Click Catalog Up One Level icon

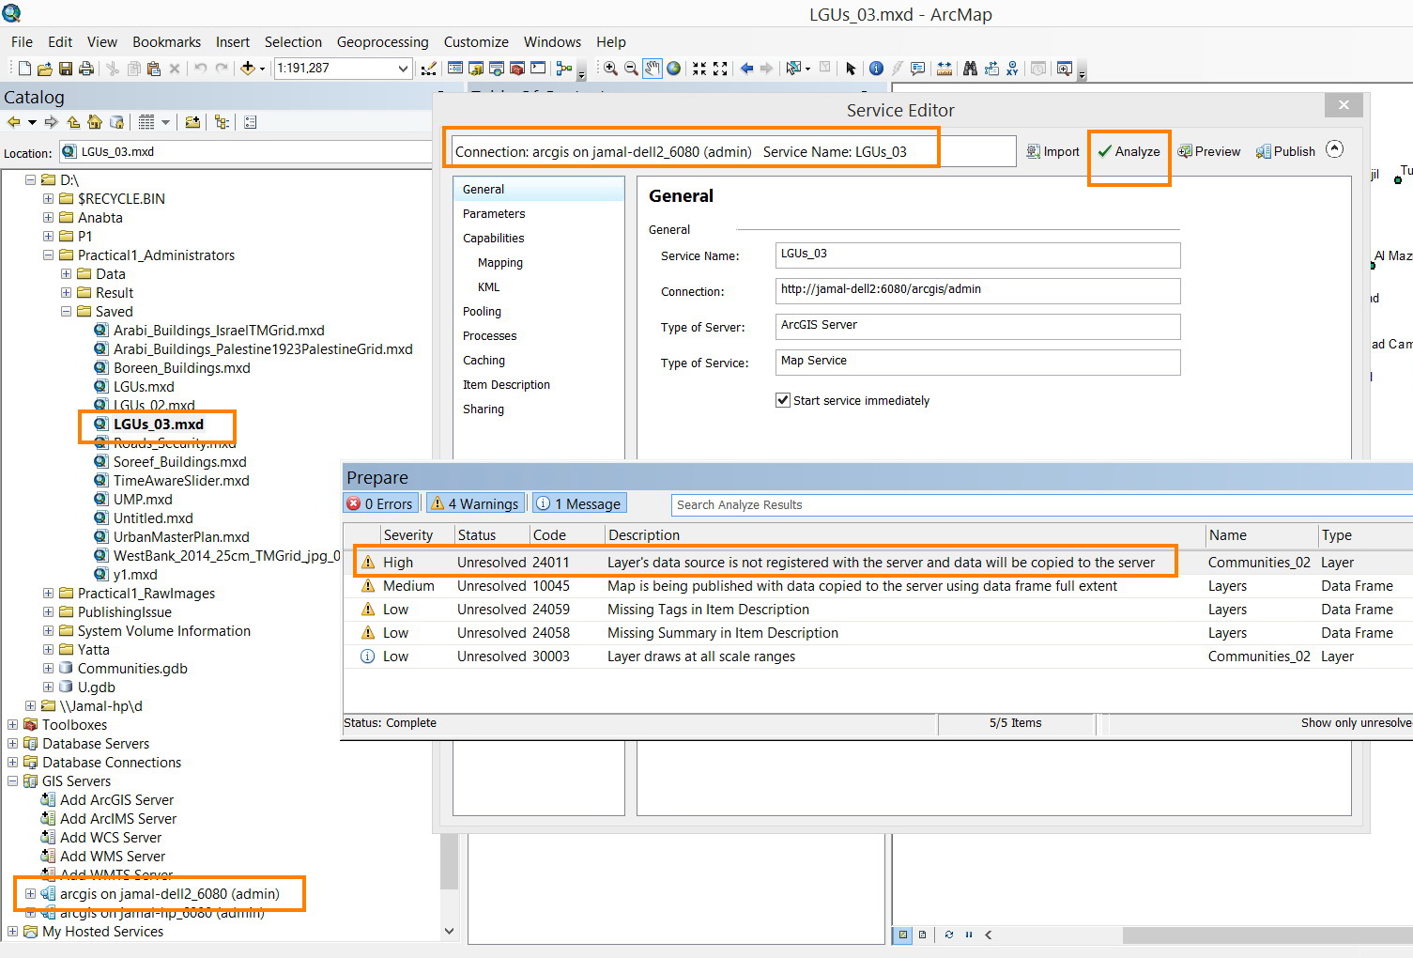point(73,121)
